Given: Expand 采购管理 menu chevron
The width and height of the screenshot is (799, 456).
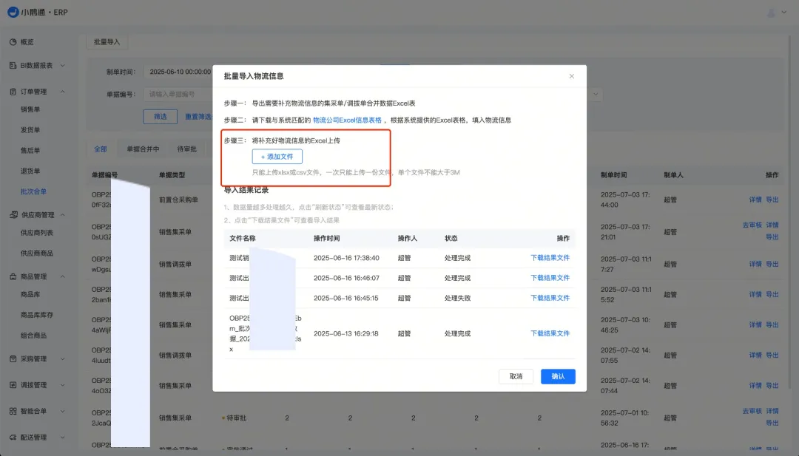Looking at the screenshot, I should [x=63, y=358].
